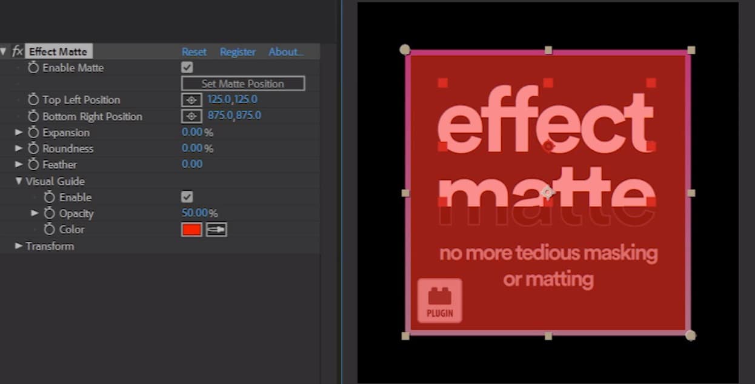The image size is (755, 384).
Task: Toggle stopwatch for Roundness
Action: [33, 148]
